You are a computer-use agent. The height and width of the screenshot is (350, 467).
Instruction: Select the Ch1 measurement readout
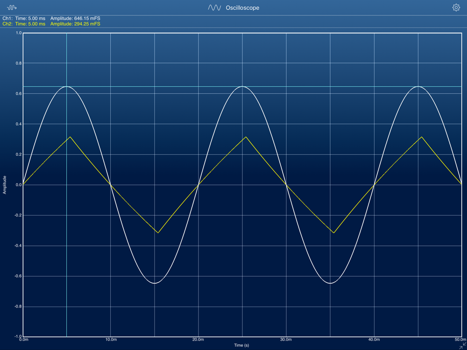(x=51, y=18)
